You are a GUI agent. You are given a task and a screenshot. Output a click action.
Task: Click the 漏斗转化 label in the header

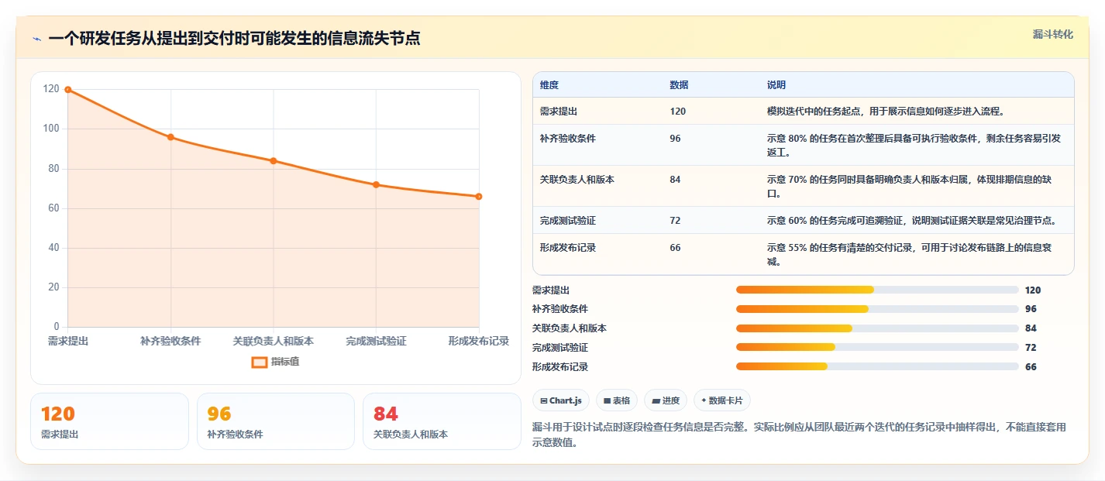[1053, 35]
